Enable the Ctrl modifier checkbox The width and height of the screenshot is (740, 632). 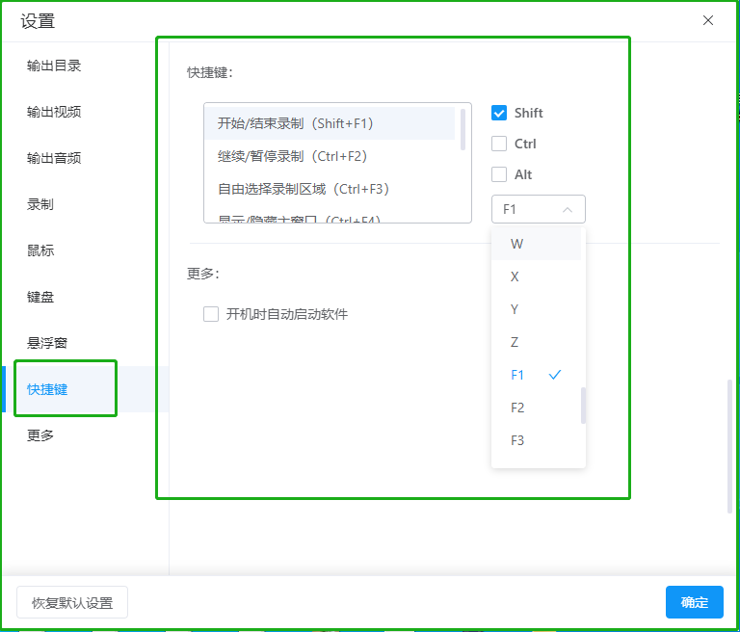point(499,144)
